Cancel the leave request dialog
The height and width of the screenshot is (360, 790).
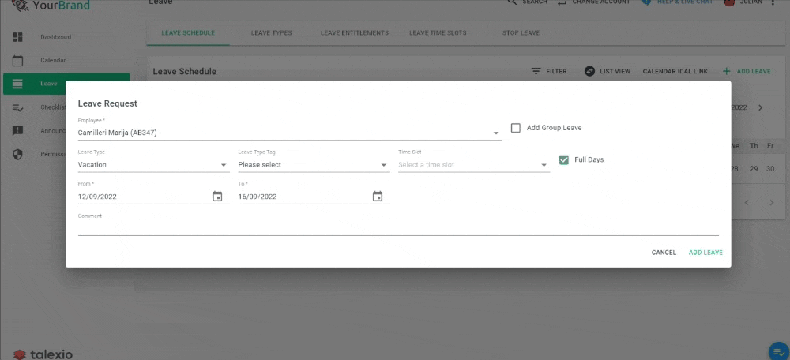pos(664,253)
